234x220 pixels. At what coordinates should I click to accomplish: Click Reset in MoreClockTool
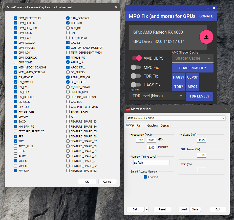coord(162,209)
